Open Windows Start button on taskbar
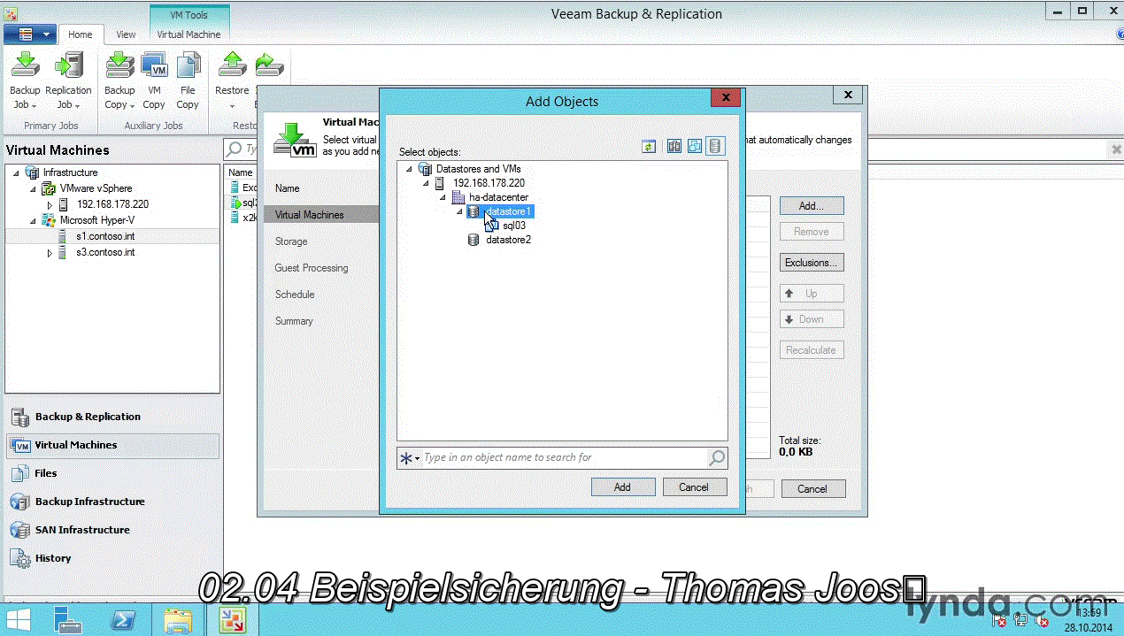The height and width of the screenshot is (636, 1124). point(19,619)
